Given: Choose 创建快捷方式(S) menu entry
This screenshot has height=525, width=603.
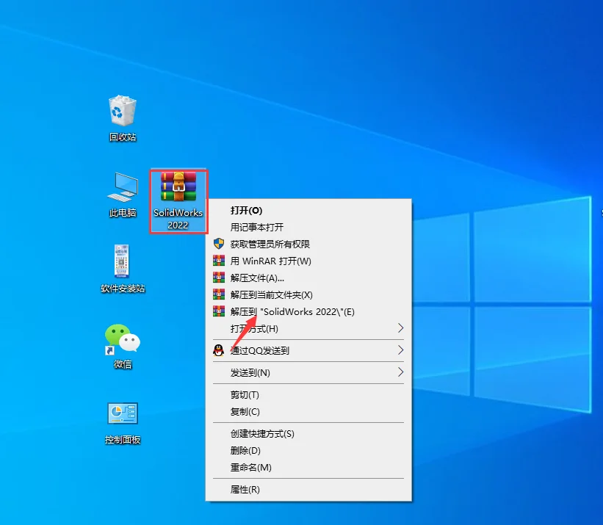Looking at the screenshot, I should 308,433.
